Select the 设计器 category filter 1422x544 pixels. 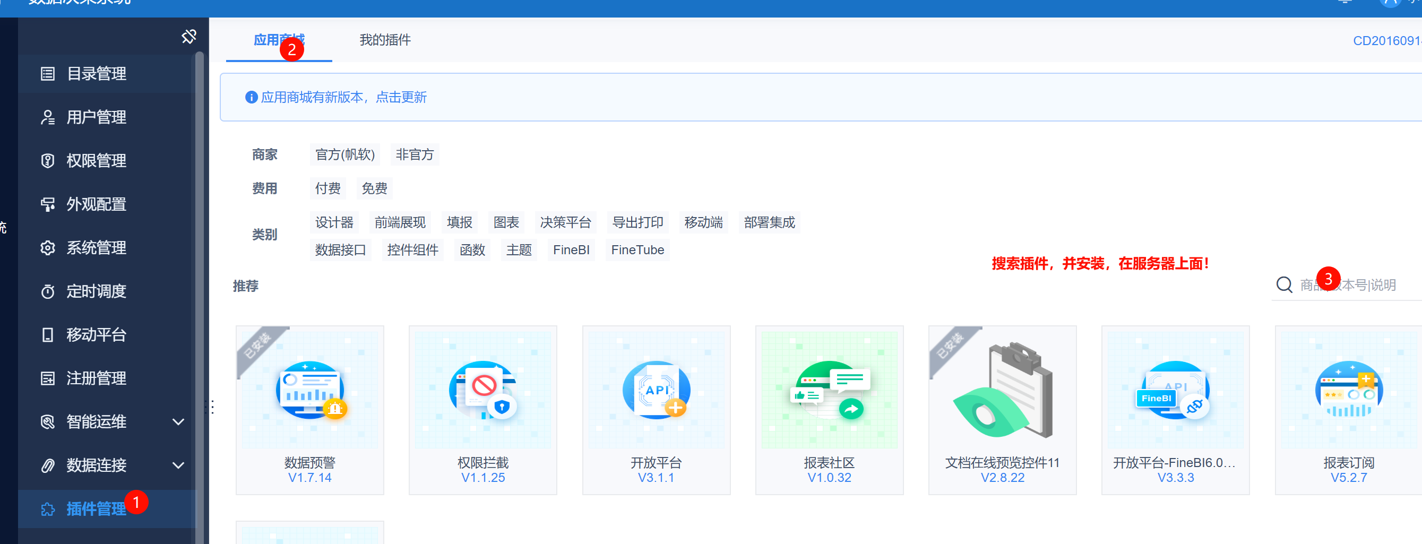334,223
